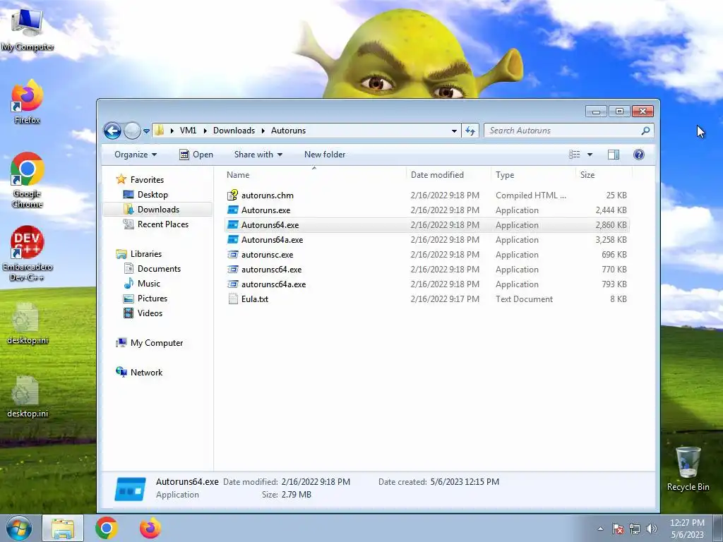Image resolution: width=723 pixels, height=542 pixels.
Task: Click the search magnifier icon
Action: pos(645,131)
